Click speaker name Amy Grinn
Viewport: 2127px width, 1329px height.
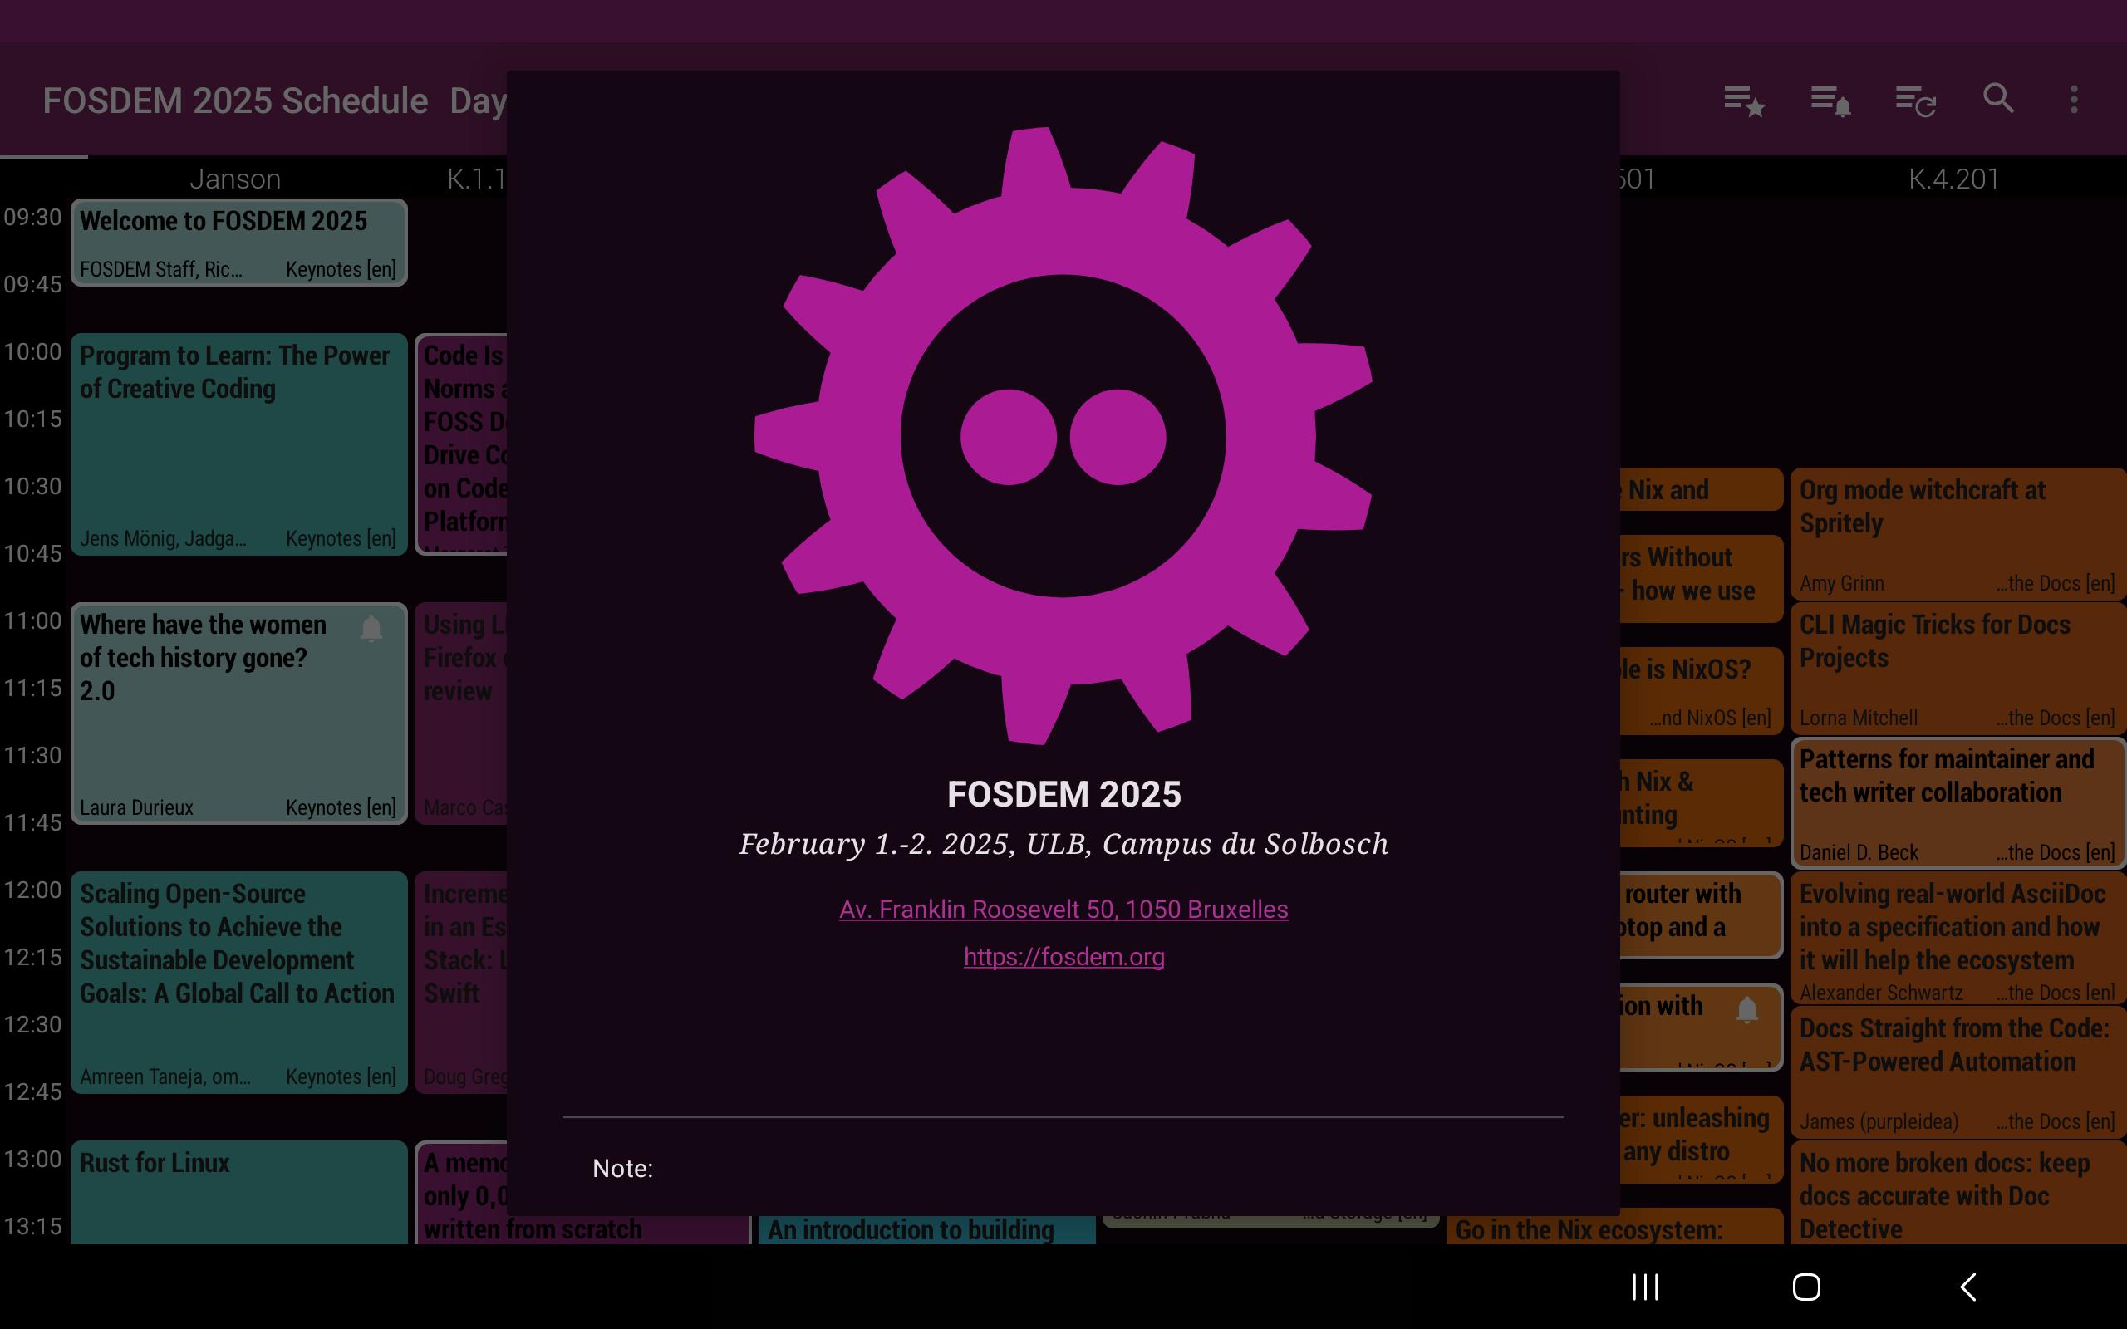pos(1841,584)
